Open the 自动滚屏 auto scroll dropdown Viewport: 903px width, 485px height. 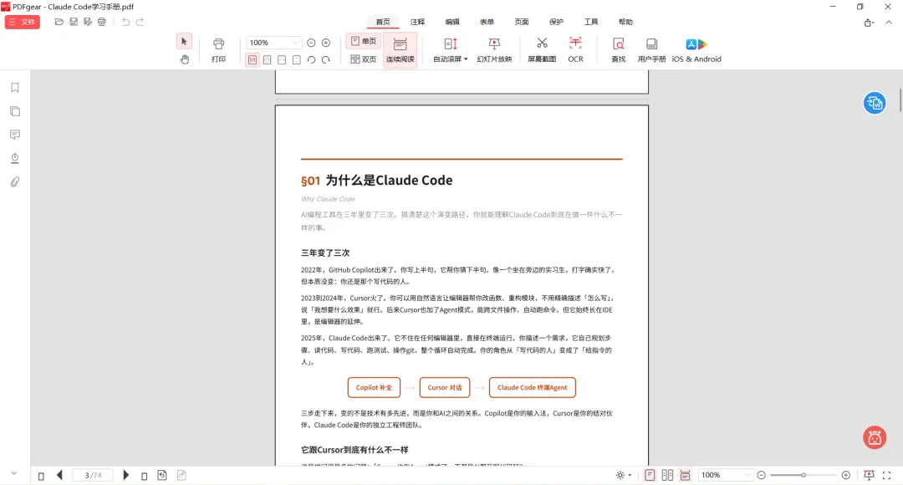click(451, 50)
